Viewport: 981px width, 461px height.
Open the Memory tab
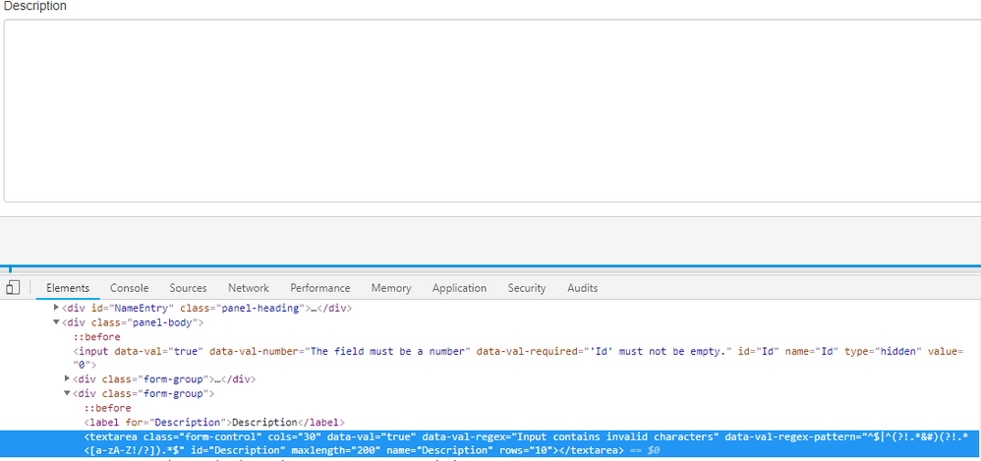click(x=391, y=288)
